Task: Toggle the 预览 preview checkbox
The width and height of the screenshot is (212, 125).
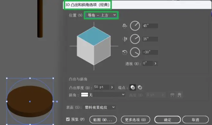Action: pyautogui.click(x=68, y=119)
